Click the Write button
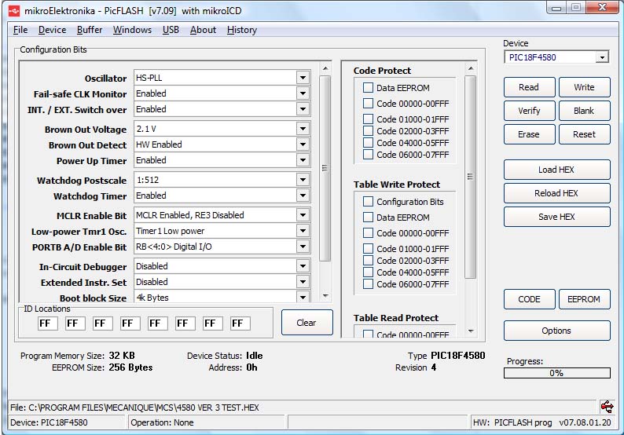The width and height of the screenshot is (624, 435). coord(584,87)
